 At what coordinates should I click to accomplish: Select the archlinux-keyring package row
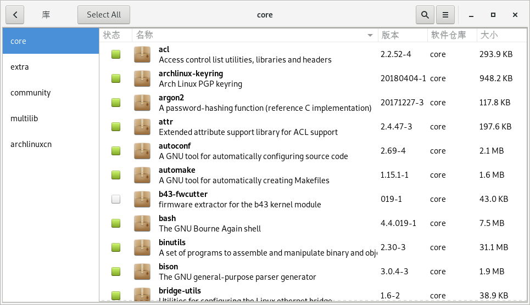[264, 78]
